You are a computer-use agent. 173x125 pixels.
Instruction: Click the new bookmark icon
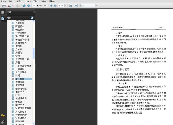click(32, 18)
